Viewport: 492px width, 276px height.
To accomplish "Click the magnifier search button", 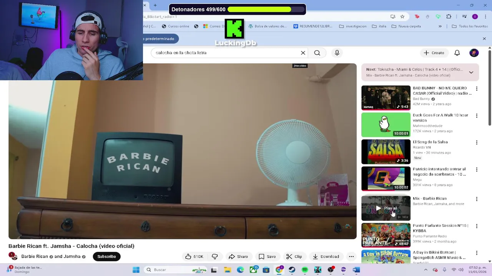I will 317,53.
